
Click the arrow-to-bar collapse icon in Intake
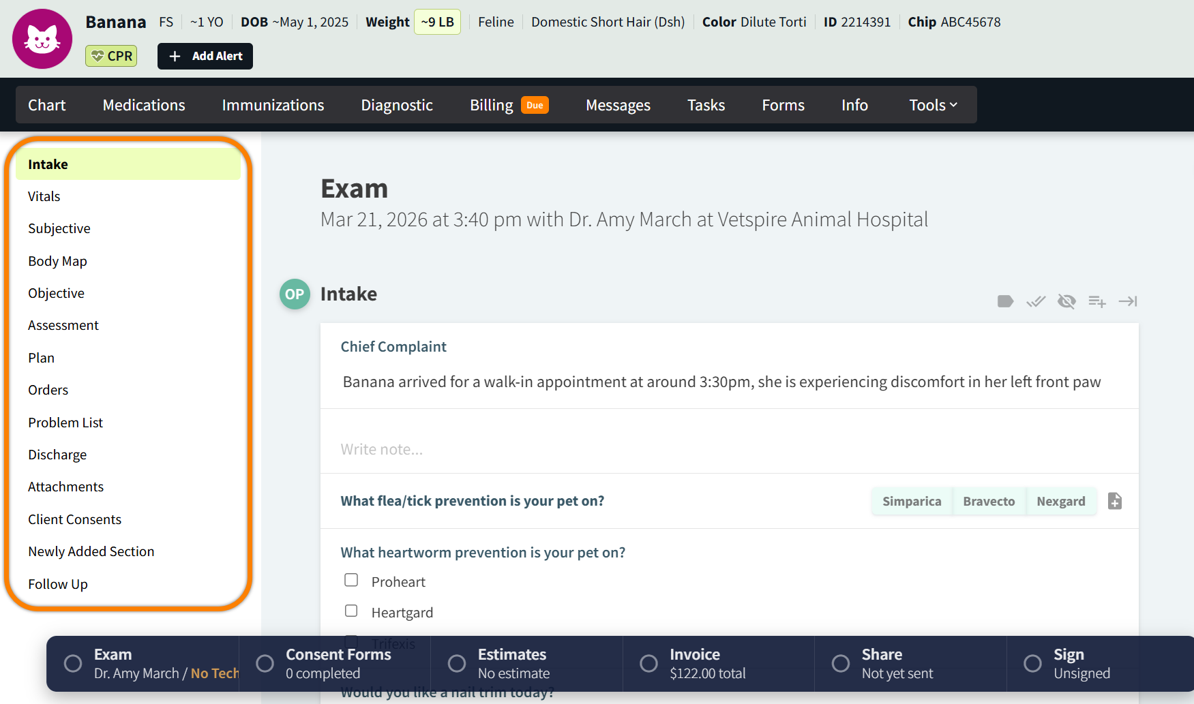pos(1128,301)
